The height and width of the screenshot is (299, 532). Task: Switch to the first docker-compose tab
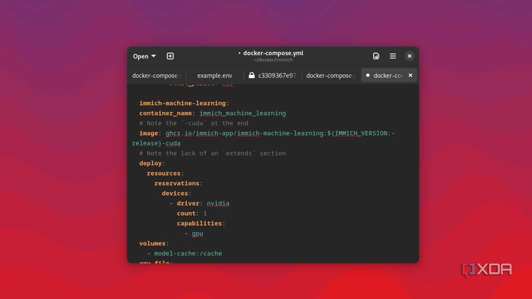156,75
